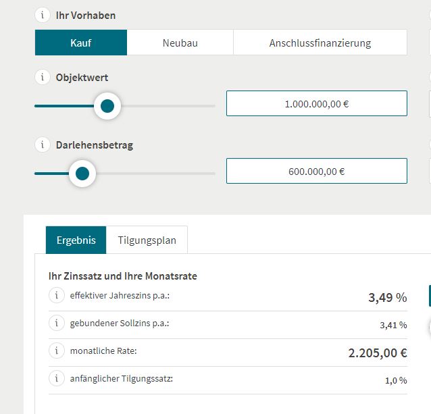Focus the Objektwert amount field
Screen dimensions: 431x414
click(316, 104)
